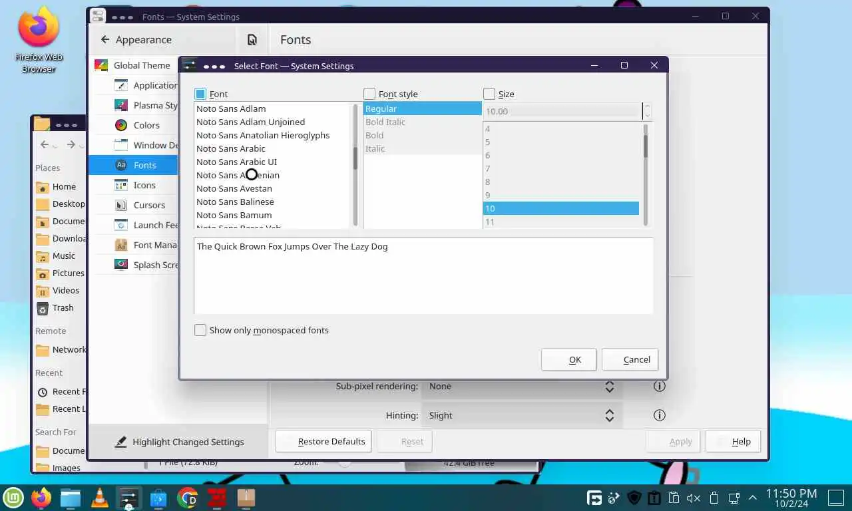Click the font list vertical scrollbar

pos(355,165)
